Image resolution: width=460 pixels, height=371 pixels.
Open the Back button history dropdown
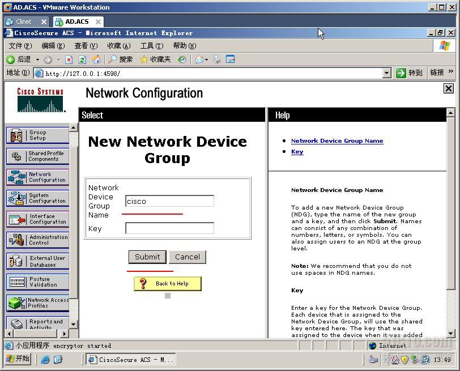[37, 60]
